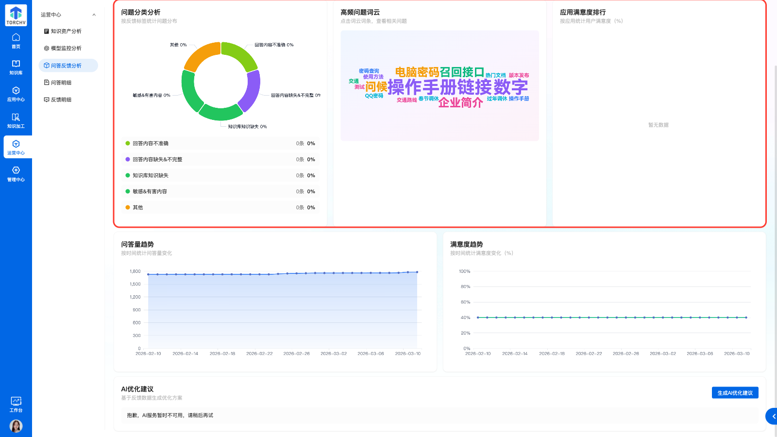Click 生成AI优化建议 button
Image resolution: width=777 pixels, height=437 pixels.
pos(735,393)
